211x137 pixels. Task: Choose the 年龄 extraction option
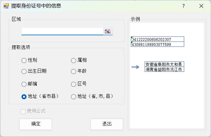pos(74,71)
